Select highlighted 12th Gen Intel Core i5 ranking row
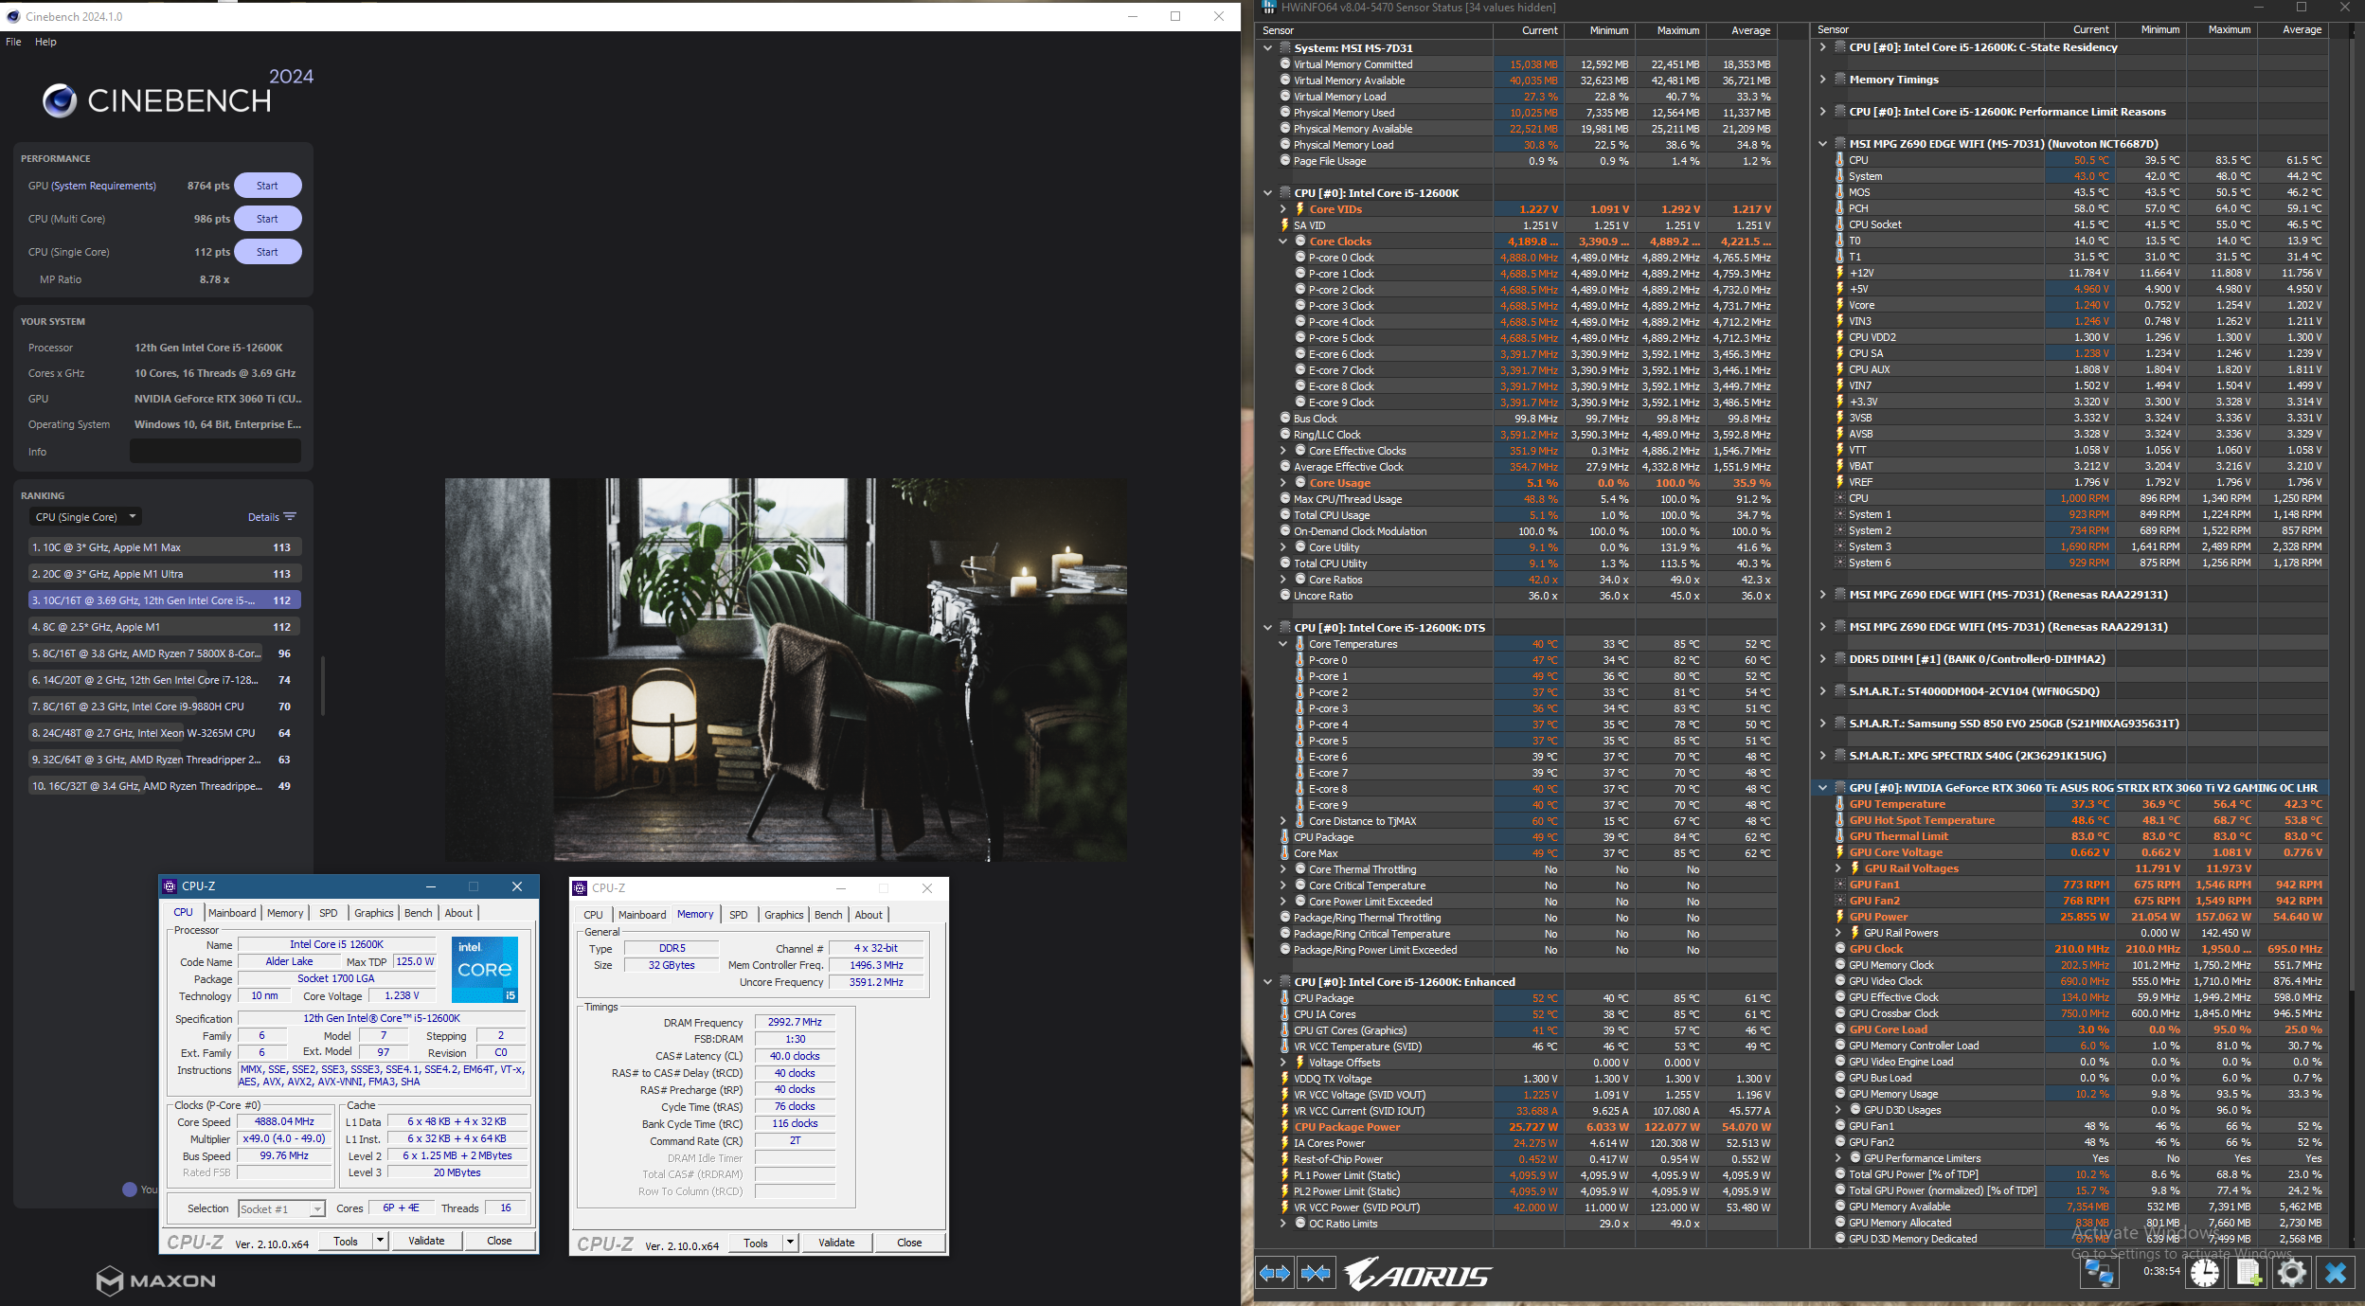The height and width of the screenshot is (1306, 2365). [165, 600]
